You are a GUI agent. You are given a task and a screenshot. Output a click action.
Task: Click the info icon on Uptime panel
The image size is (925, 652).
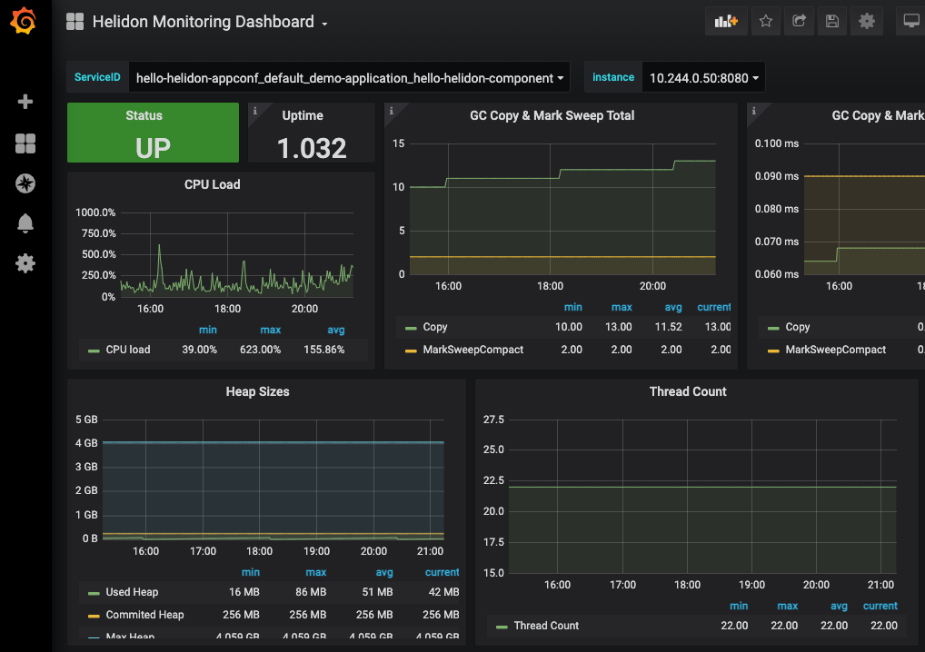pyautogui.click(x=254, y=110)
